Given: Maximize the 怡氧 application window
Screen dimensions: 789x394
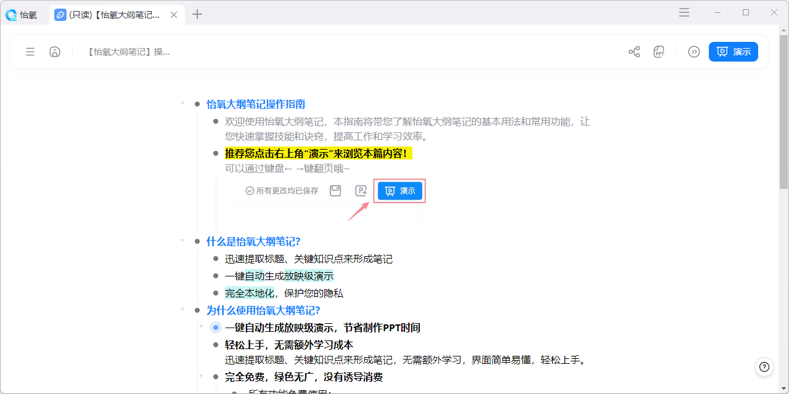Looking at the screenshot, I should (x=746, y=12).
